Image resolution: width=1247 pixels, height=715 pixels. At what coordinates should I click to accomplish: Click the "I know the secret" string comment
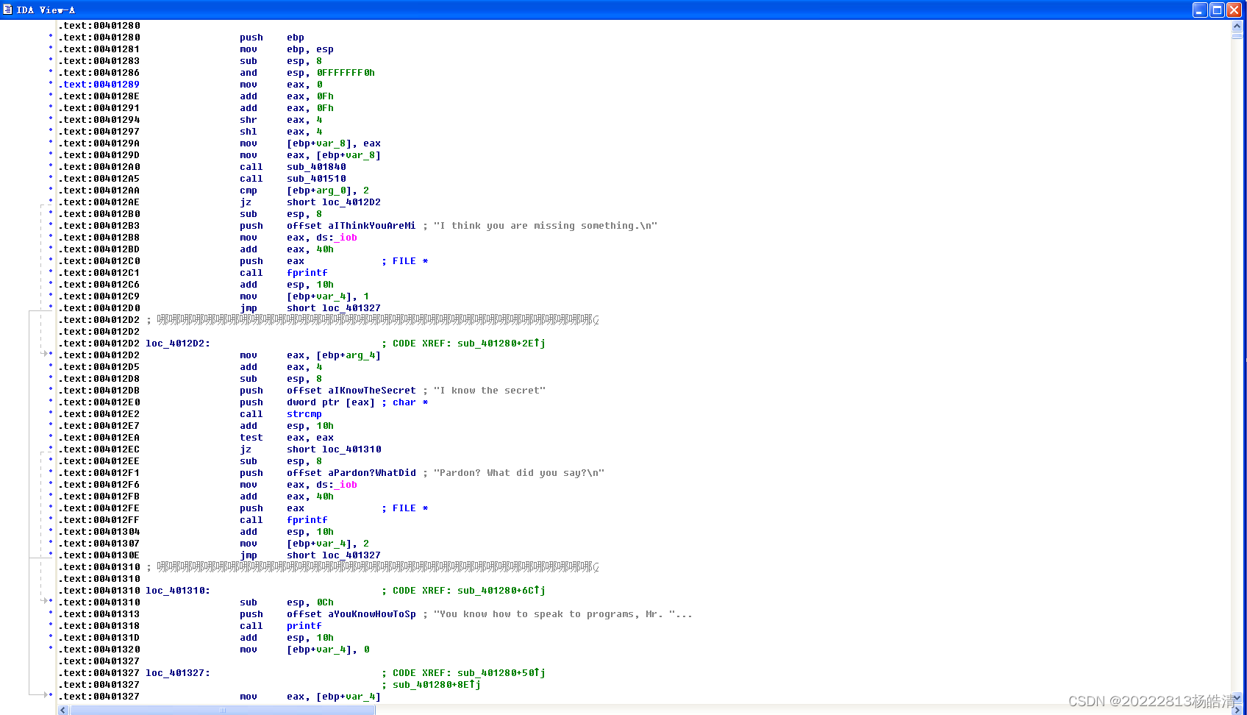[490, 391]
